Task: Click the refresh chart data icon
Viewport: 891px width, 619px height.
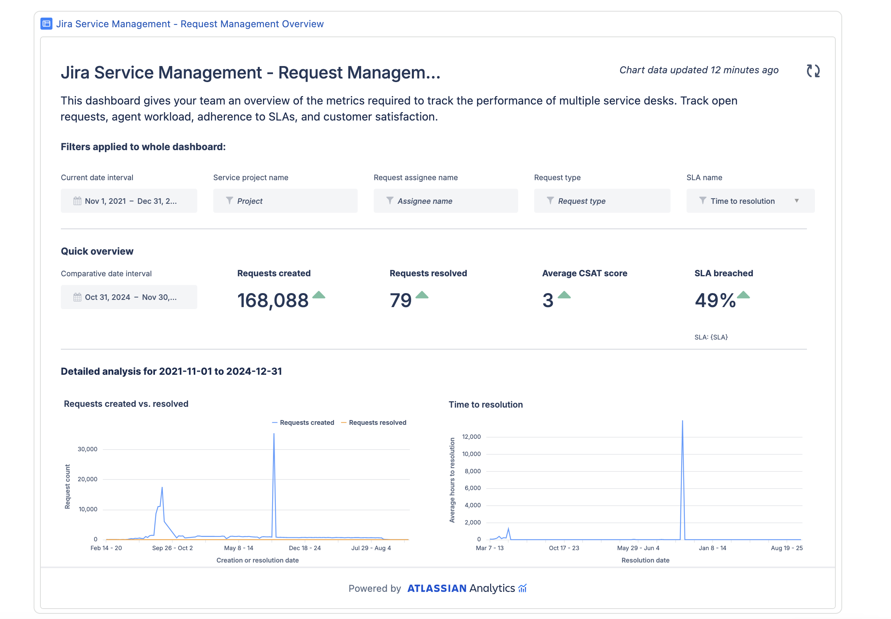Action: [x=813, y=71]
